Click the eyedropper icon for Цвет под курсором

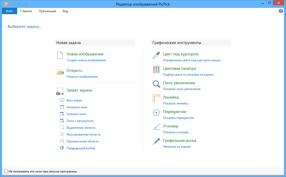pos(156,55)
